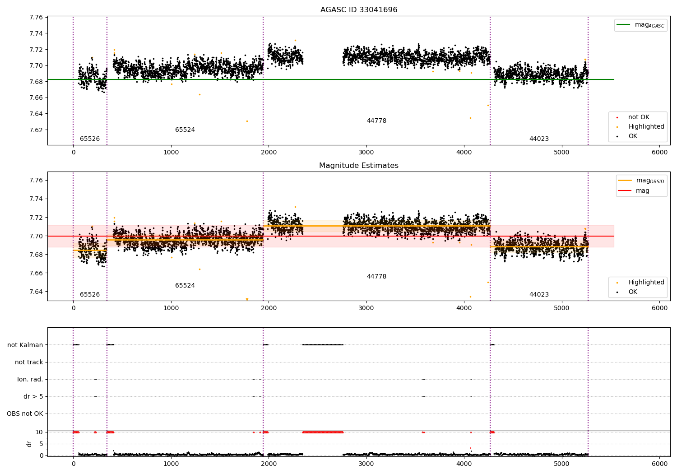Select 'not OK' in the top plot legend
This screenshot has height=474, width=677.
[x=633, y=117]
